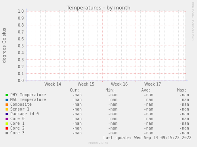
Task: Click the 'Last update' timestamp text
Action: 147,138
